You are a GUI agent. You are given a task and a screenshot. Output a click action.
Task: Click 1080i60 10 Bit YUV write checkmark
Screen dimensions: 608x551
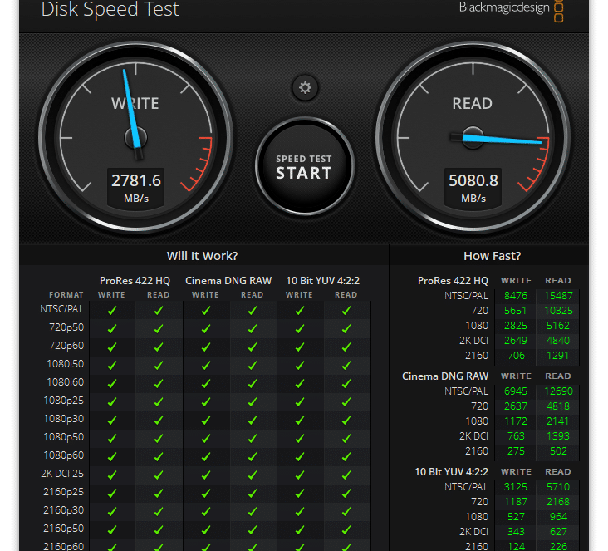[300, 383]
